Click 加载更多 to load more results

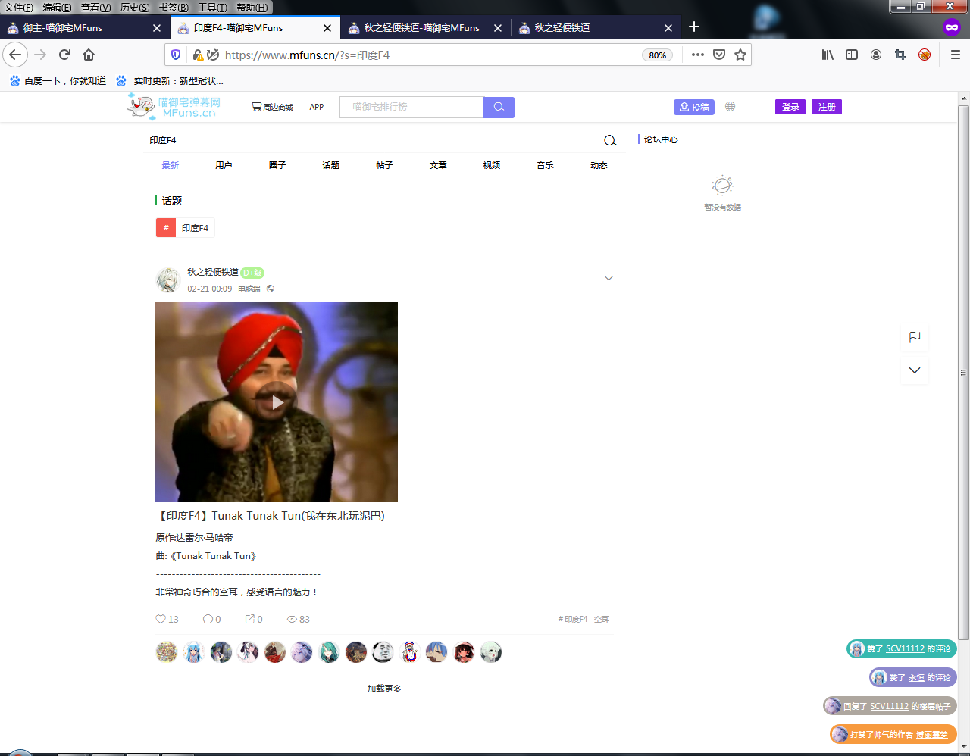[384, 689]
